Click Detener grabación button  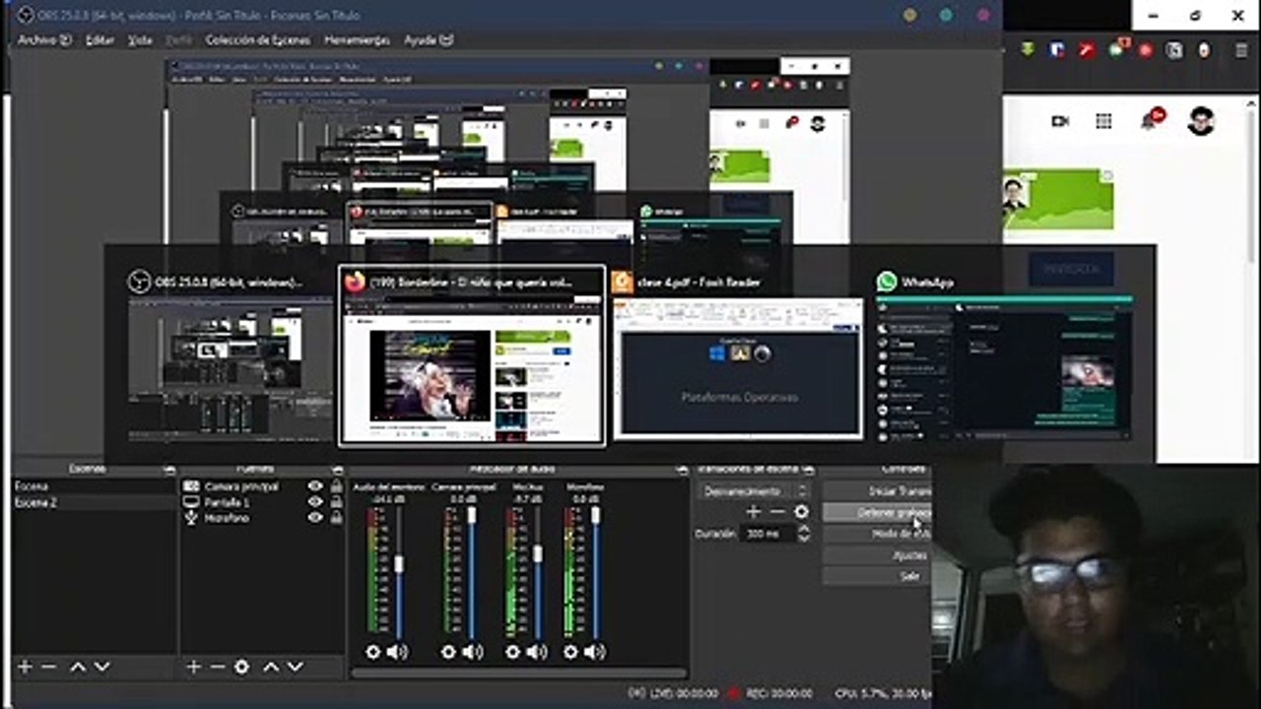point(877,512)
